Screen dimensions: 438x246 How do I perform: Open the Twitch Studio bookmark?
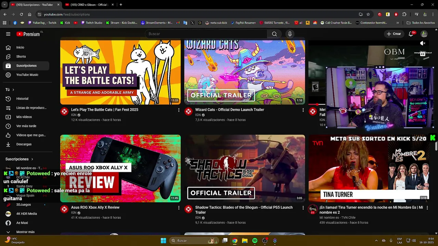(92, 23)
